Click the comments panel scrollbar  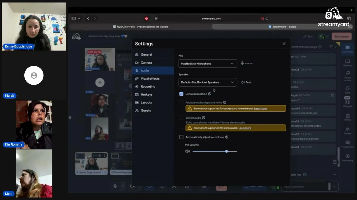(339, 157)
